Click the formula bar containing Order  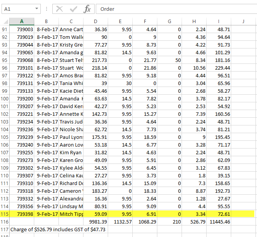(x=176, y=9)
